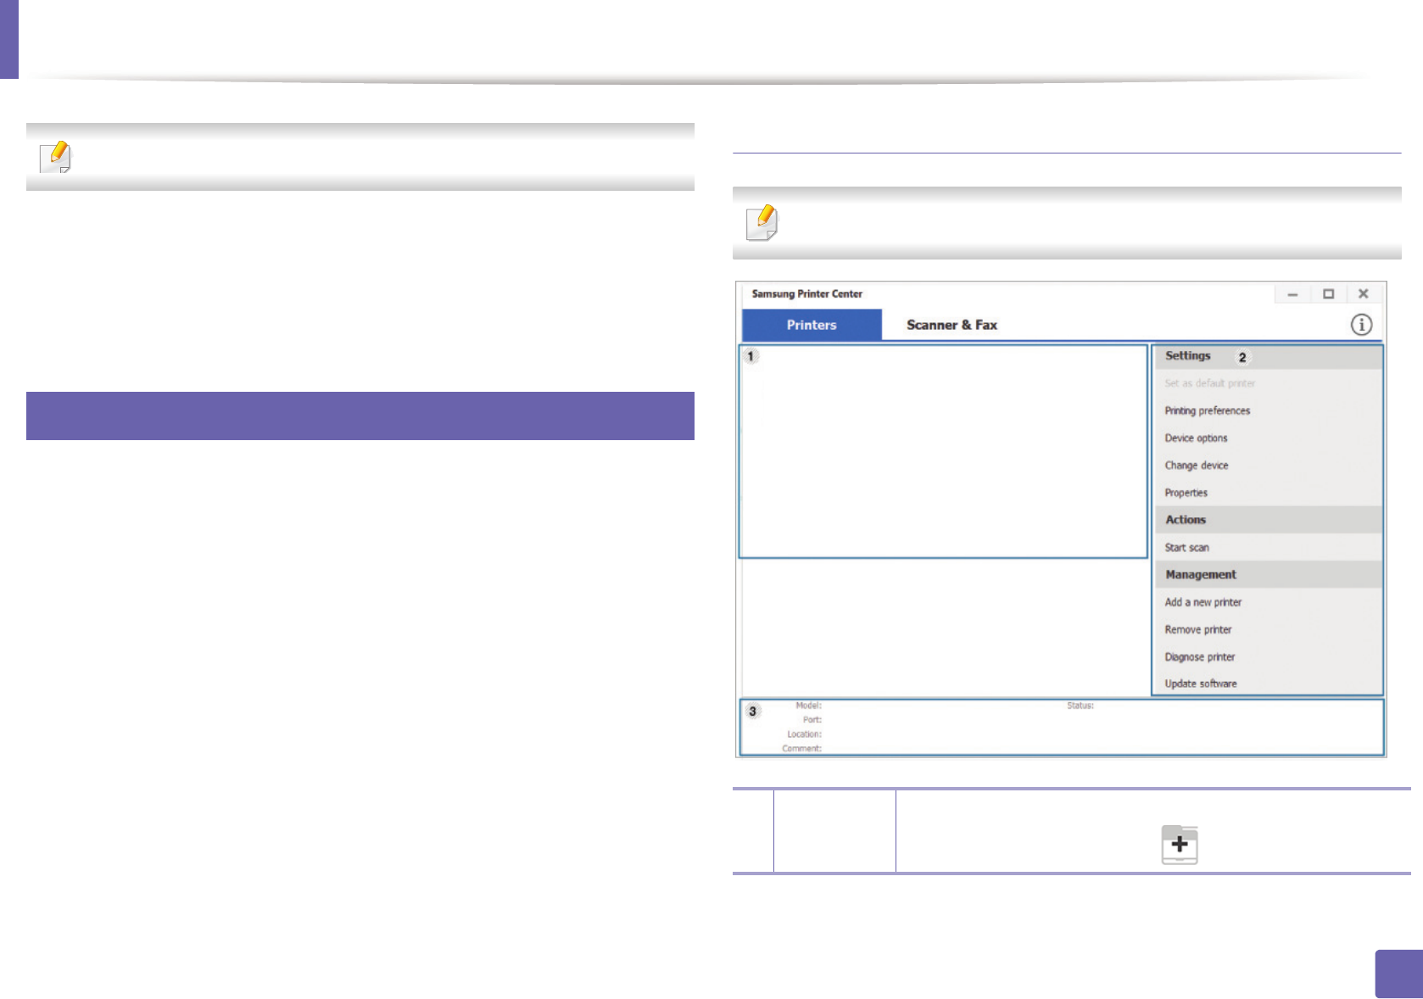Open Device options
The image size is (1423, 999).
point(1196,438)
